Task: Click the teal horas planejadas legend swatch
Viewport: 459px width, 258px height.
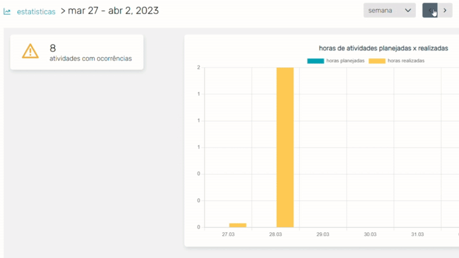Action: (315, 61)
